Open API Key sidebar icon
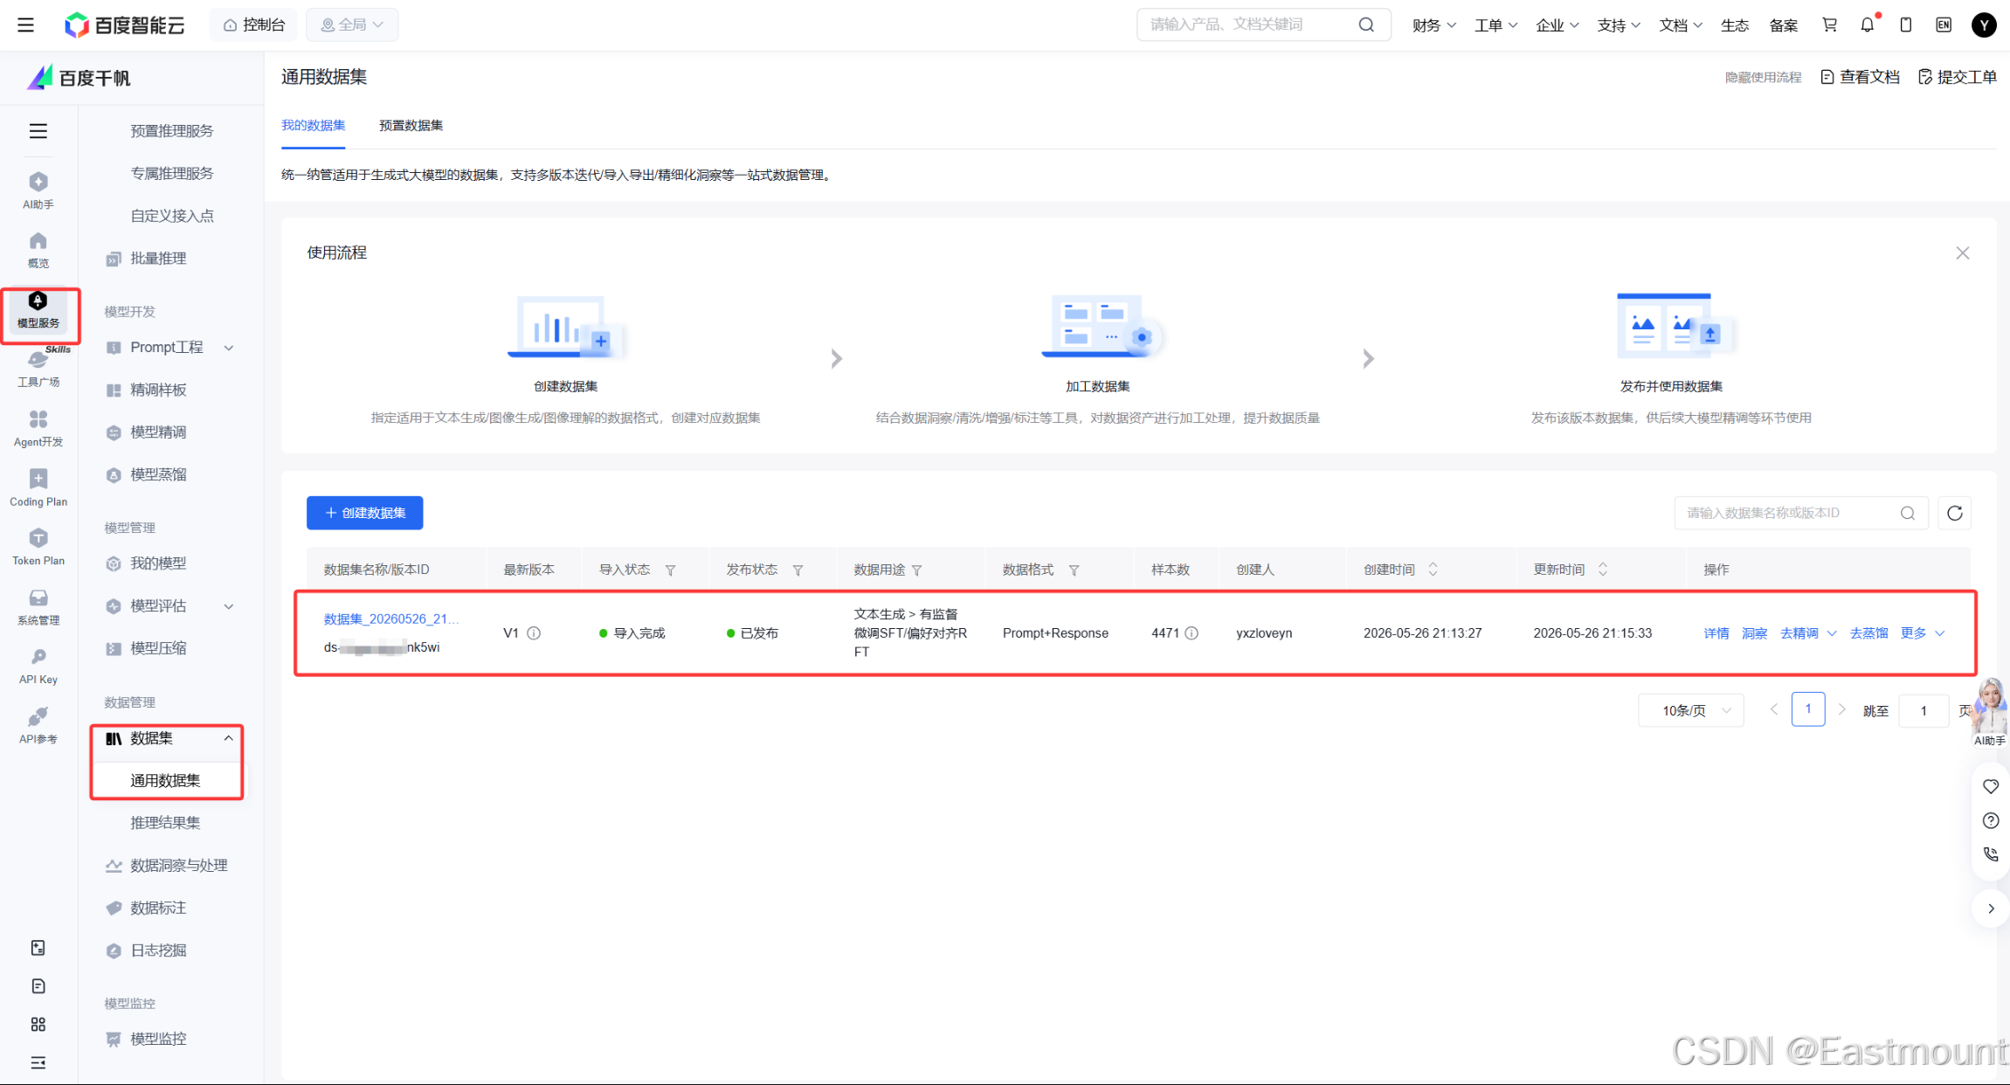The width and height of the screenshot is (2010, 1085). click(38, 666)
